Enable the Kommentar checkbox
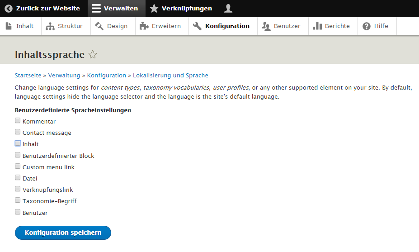Screen dimensions: 419x252 pos(18,121)
